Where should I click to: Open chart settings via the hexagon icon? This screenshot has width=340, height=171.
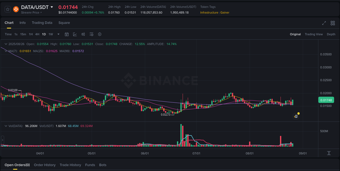100,34
